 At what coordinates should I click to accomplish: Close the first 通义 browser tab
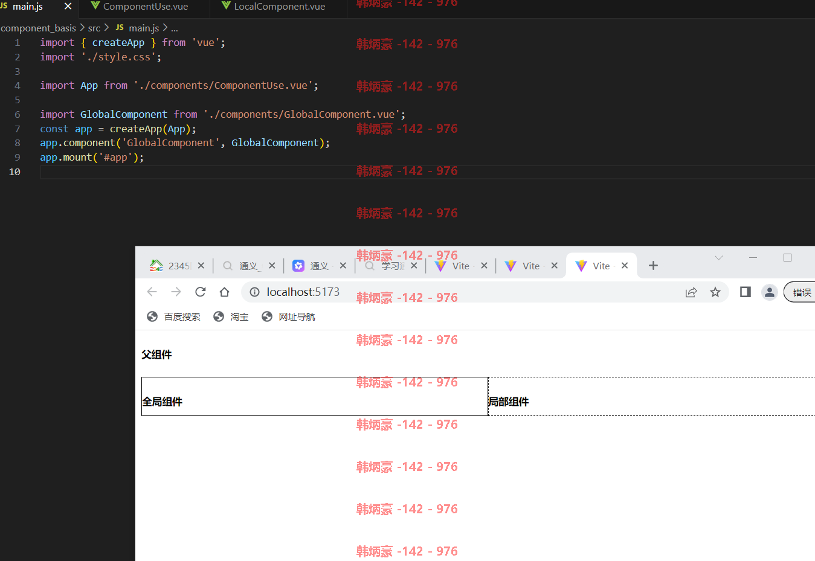(x=272, y=266)
